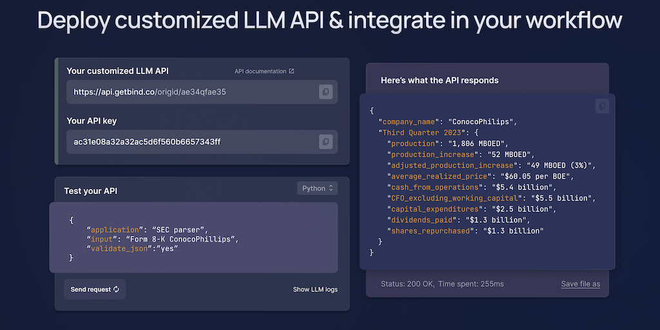This screenshot has height=330, width=660.
Task: Click the "capital_expenditures" key
Action: pyautogui.click(x=435, y=209)
